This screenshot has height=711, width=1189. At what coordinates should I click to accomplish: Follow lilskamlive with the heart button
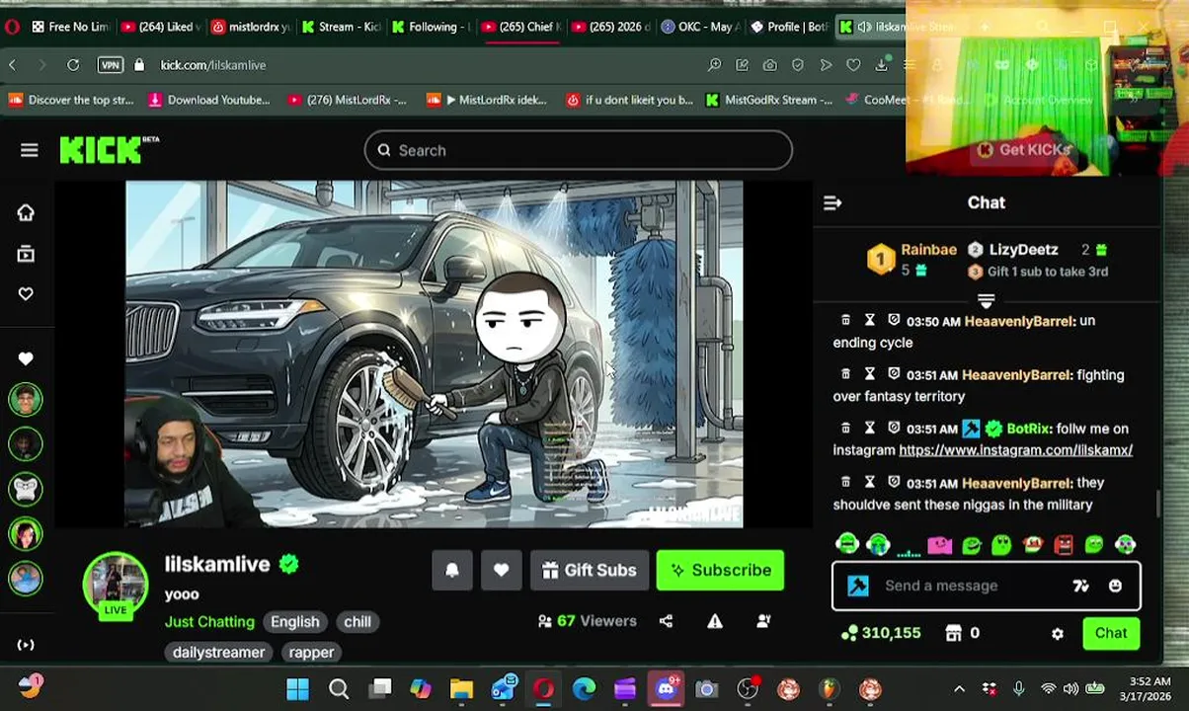click(x=501, y=570)
